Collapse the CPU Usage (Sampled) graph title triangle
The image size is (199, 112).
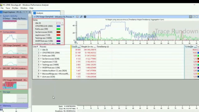tap(34, 17)
